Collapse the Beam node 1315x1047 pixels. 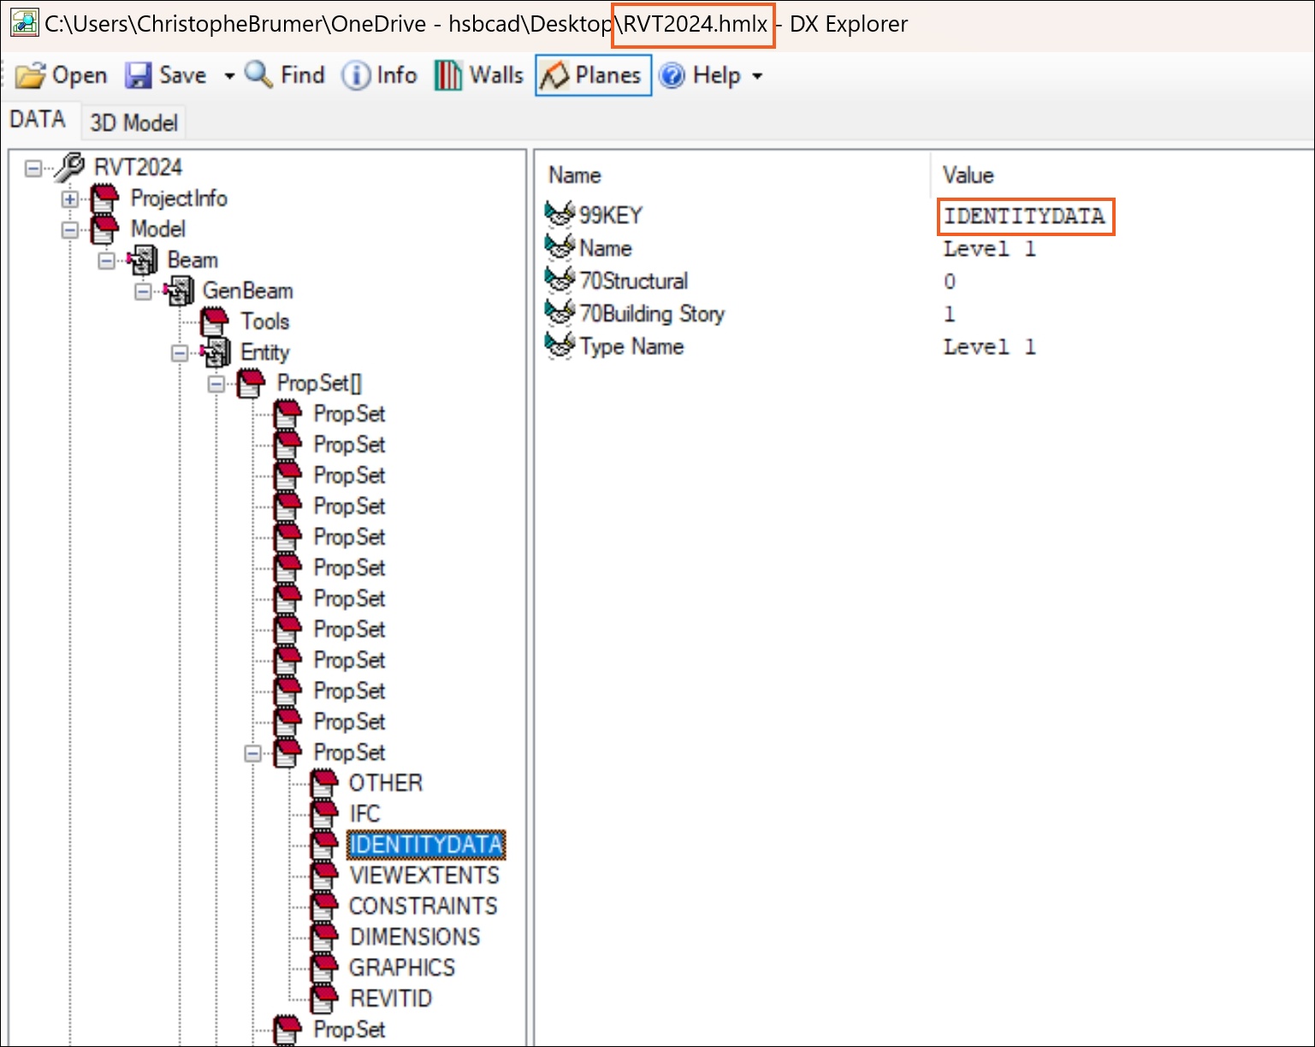tap(106, 260)
